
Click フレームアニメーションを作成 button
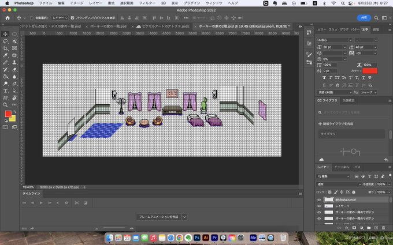tap(158, 217)
